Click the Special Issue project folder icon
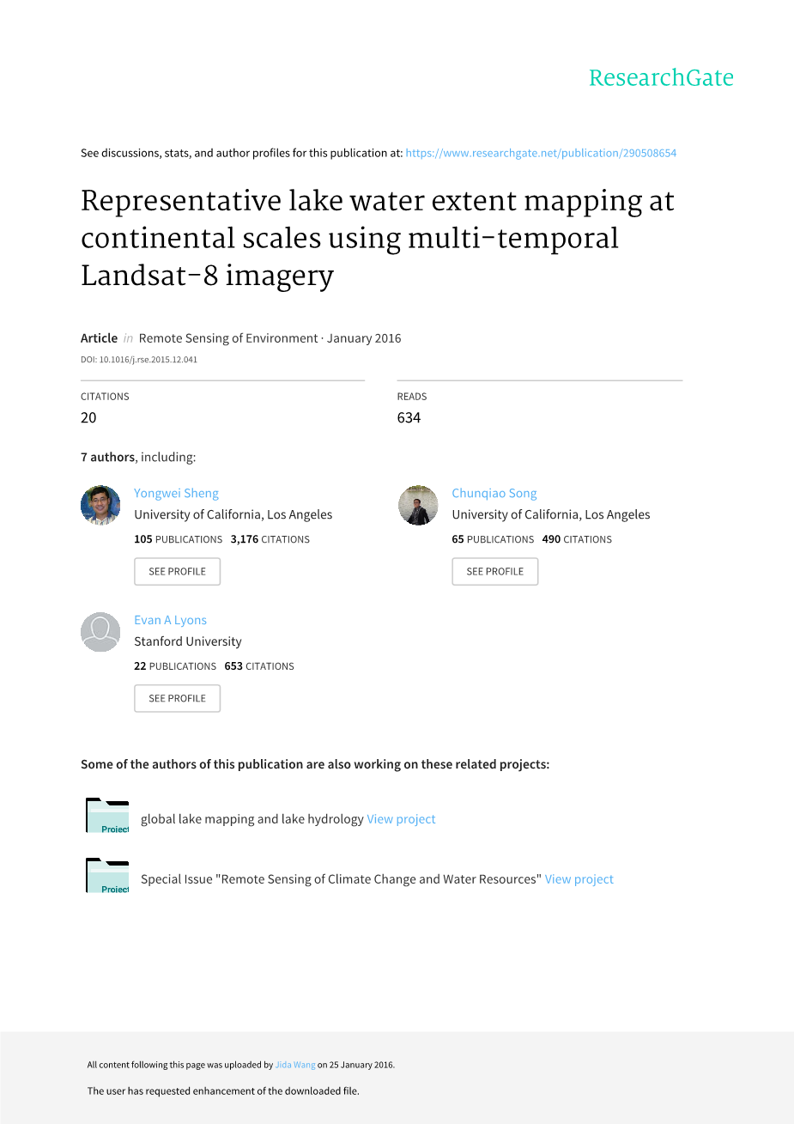Viewport: 794px width, 1124px height. point(107,876)
